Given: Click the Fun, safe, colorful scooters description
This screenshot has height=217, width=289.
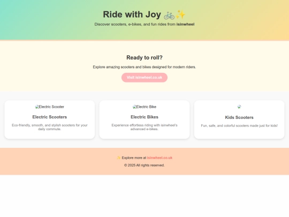Looking at the screenshot, I should (x=239, y=126).
